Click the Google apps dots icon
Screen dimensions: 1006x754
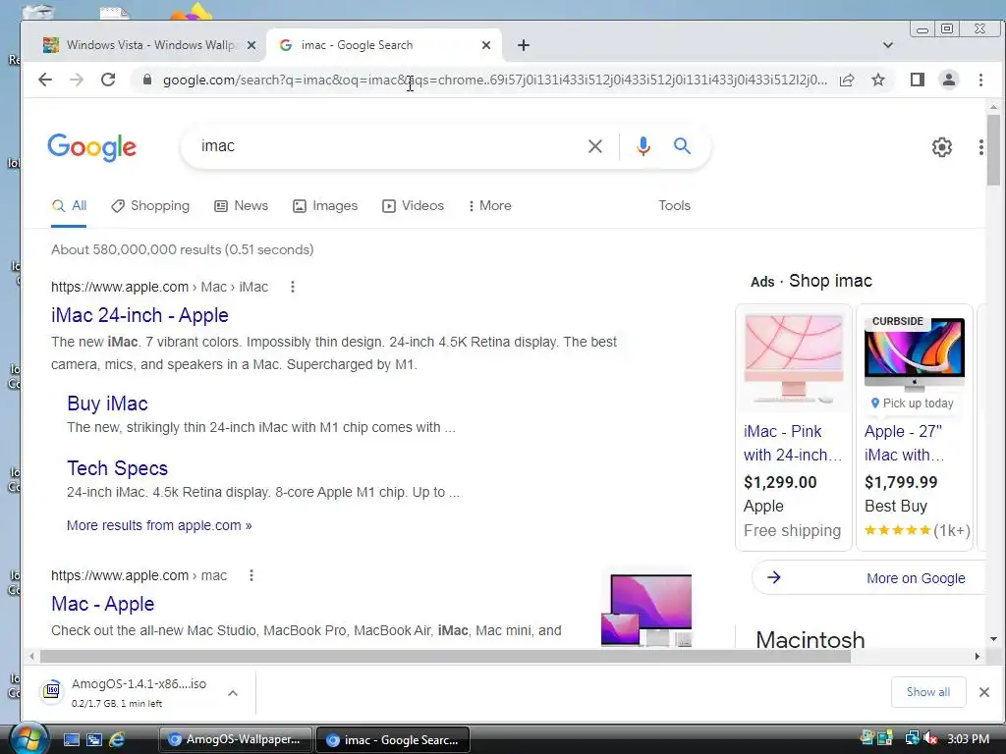[x=981, y=147]
